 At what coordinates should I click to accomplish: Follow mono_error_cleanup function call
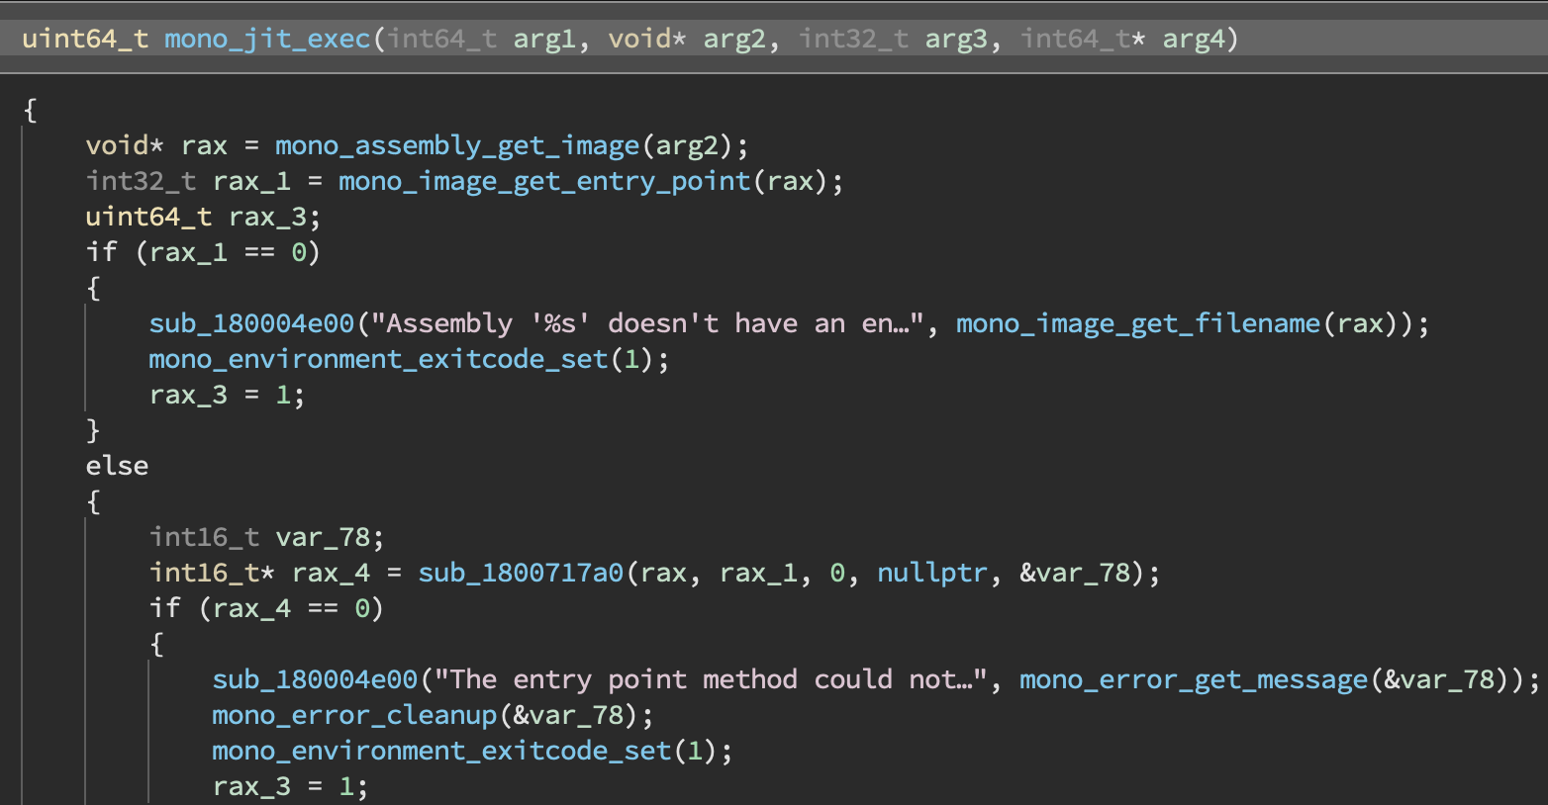coord(354,715)
